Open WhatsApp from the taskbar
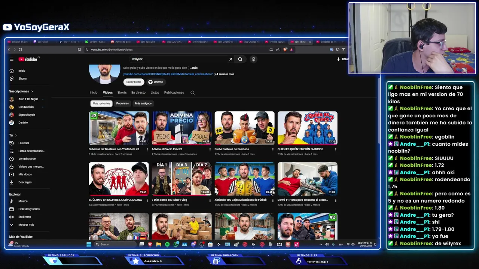Screen dimensions: 479x269 176,244
